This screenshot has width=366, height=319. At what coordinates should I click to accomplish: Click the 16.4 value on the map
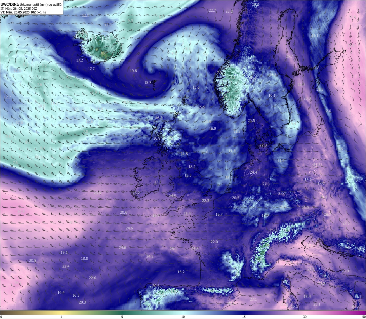(61, 293)
